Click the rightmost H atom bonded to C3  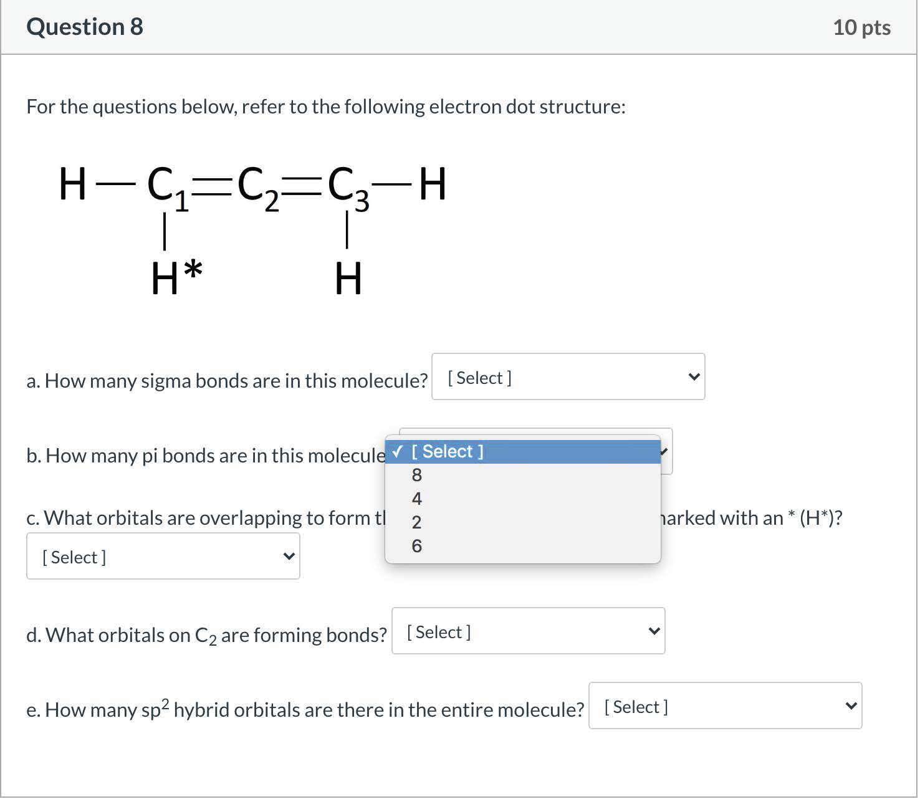point(433,184)
